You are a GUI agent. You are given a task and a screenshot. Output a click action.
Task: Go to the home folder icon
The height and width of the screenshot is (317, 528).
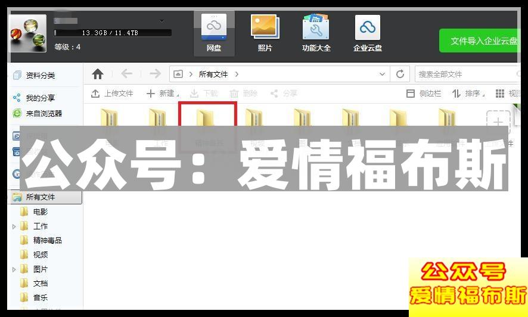[x=98, y=74]
